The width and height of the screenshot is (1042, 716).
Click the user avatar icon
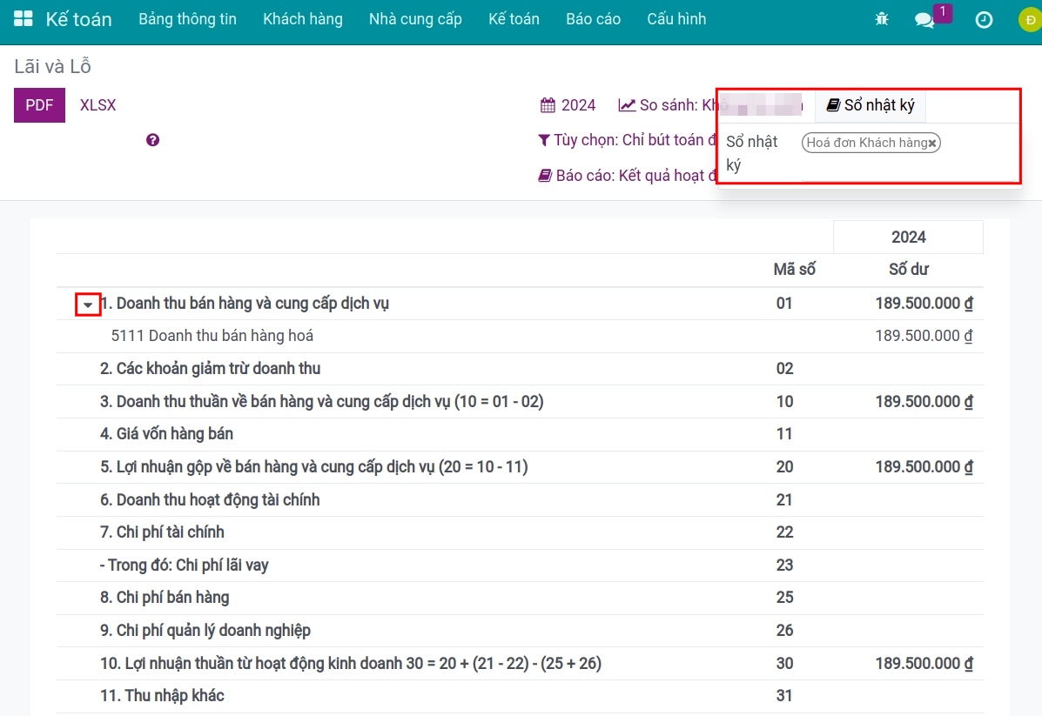(1028, 19)
